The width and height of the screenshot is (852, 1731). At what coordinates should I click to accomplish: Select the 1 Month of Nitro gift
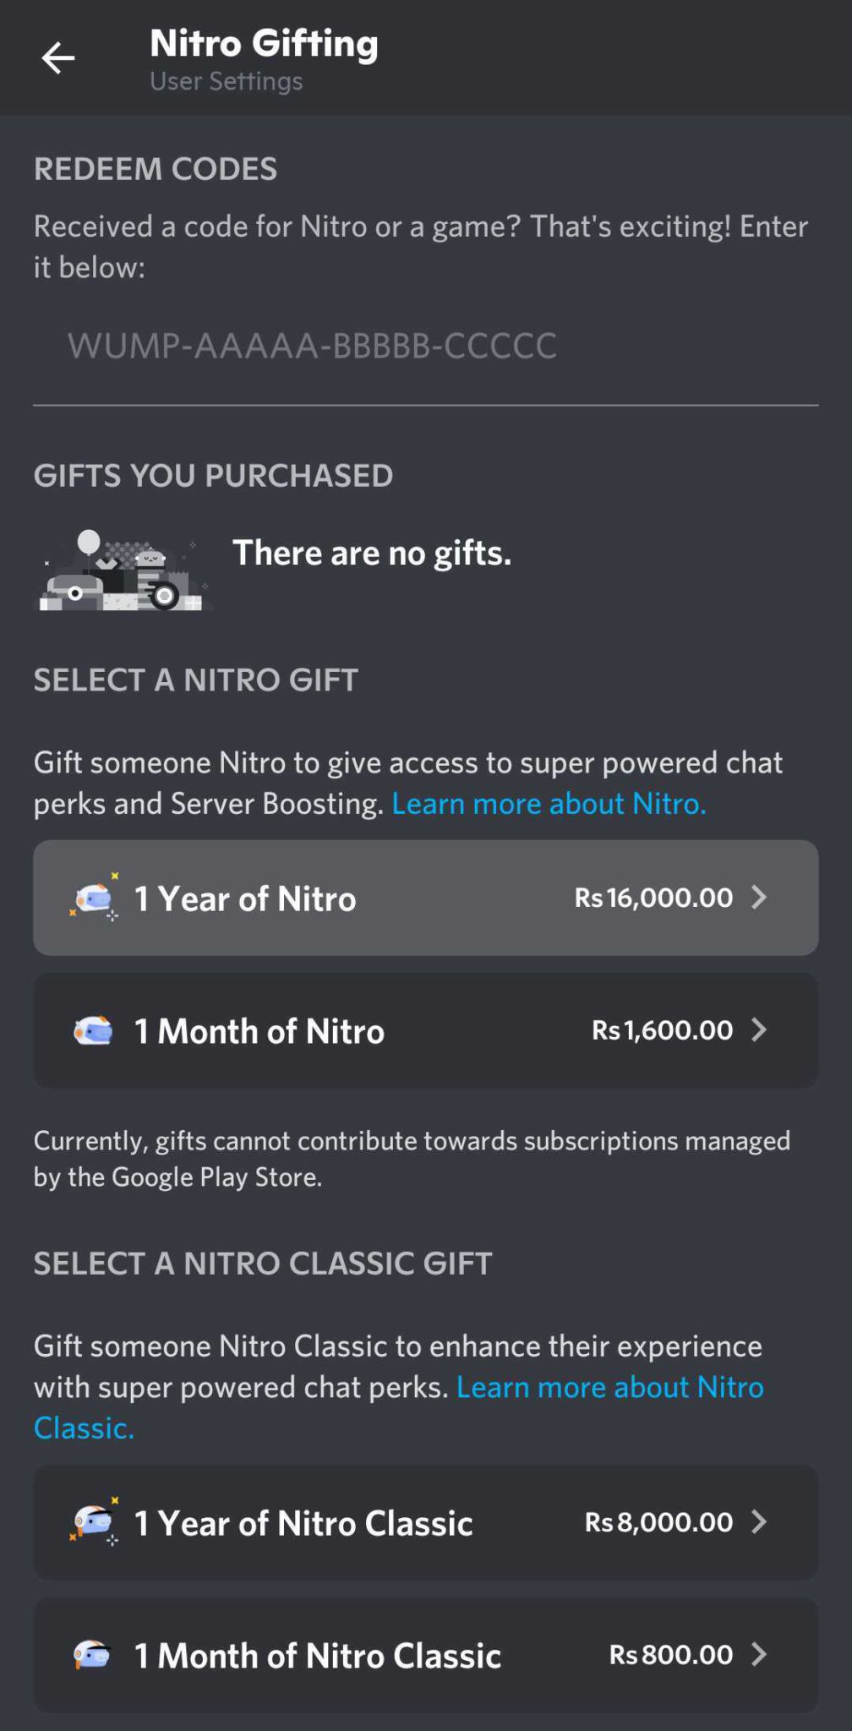pos(425,1029)
